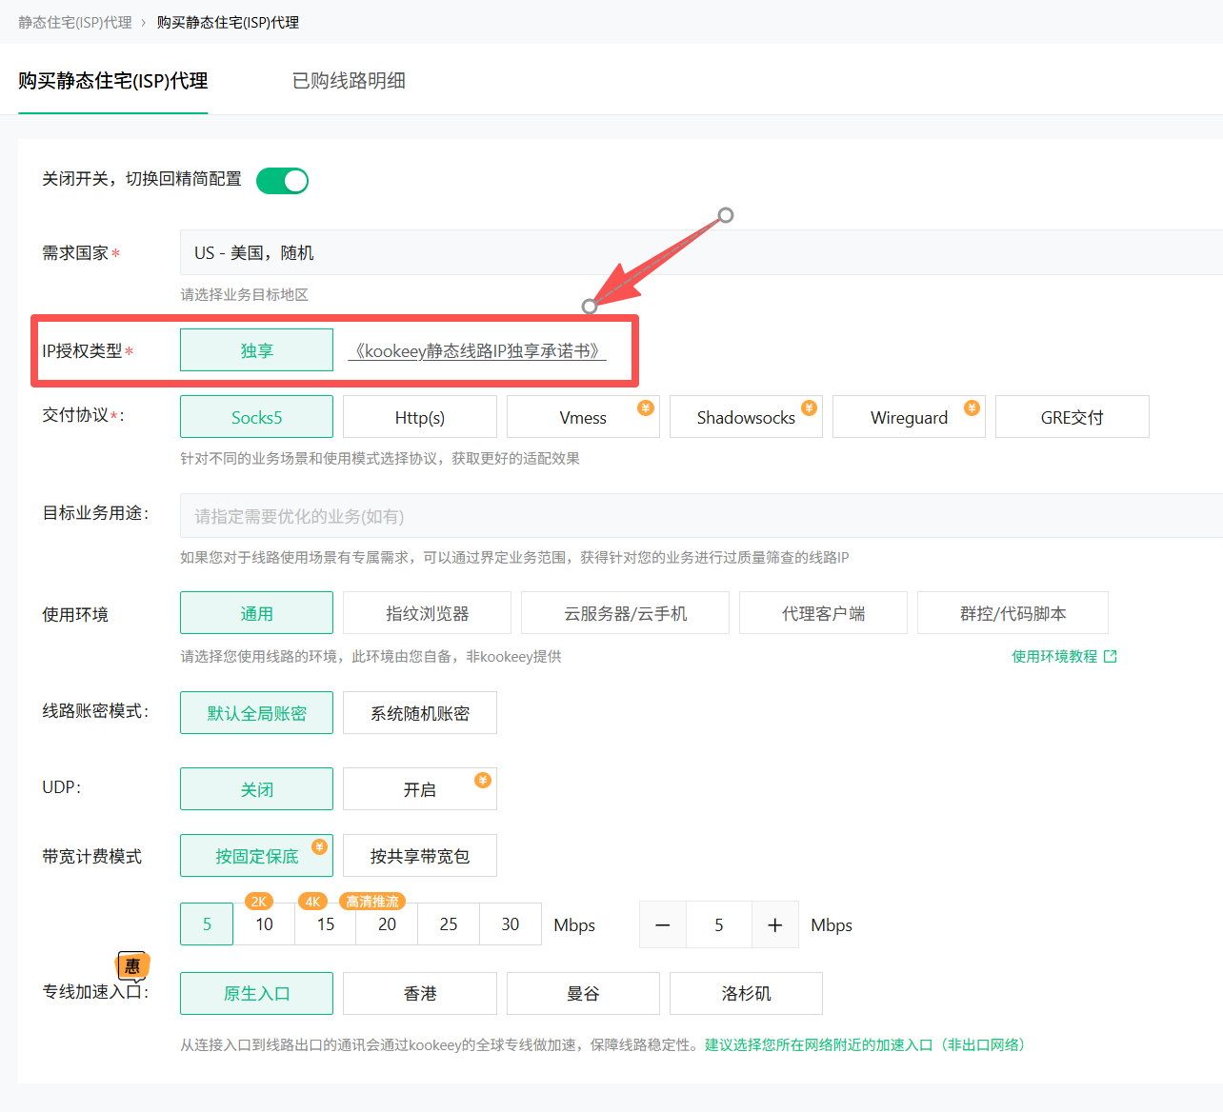Click the yen coin icon on Shadowsocks
Image resolution: width=1223 pixels, height=1112 pixels.
click(x=809, y=407)
